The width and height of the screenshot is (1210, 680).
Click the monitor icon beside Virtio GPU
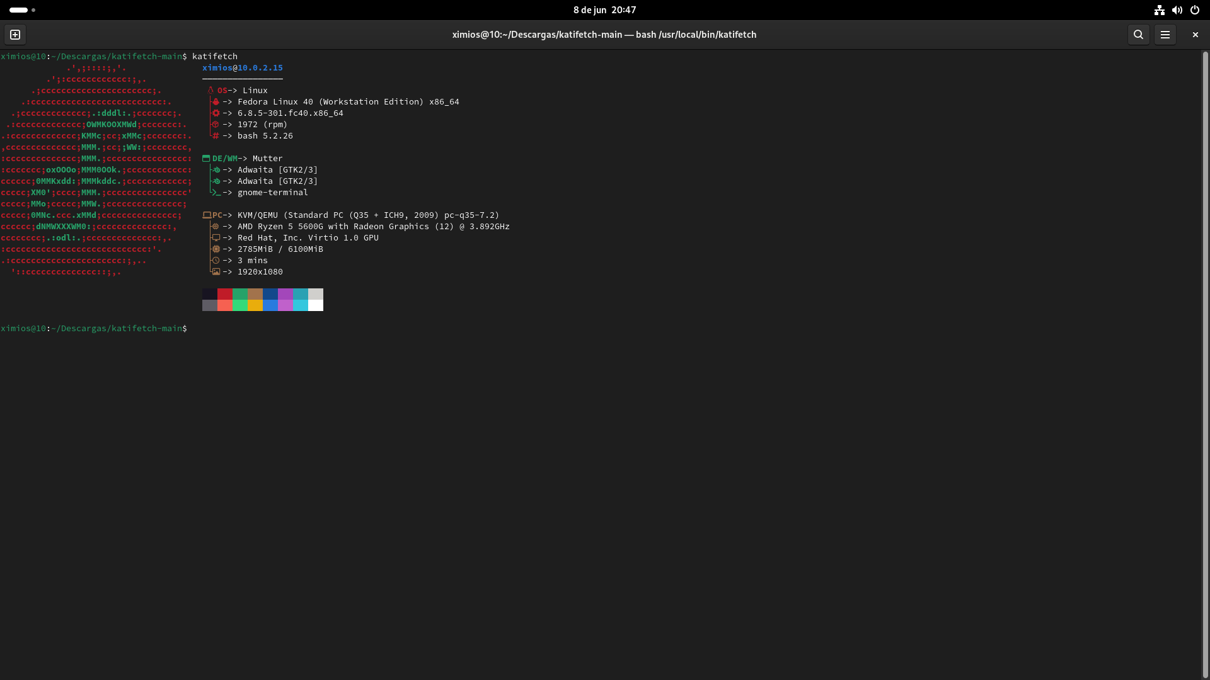tap(216, 238)
